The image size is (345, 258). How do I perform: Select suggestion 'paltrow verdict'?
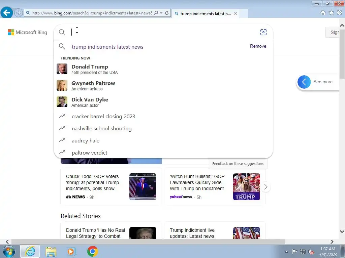click(163, 153)
